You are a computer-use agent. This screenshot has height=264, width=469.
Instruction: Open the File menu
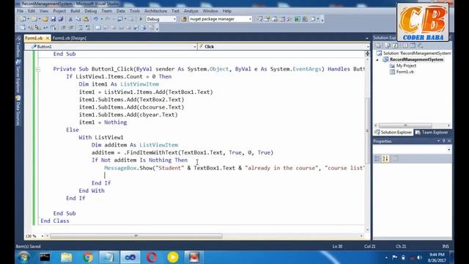click(20, 11)
